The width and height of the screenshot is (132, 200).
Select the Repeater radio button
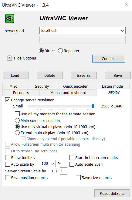tap(60, 51)
